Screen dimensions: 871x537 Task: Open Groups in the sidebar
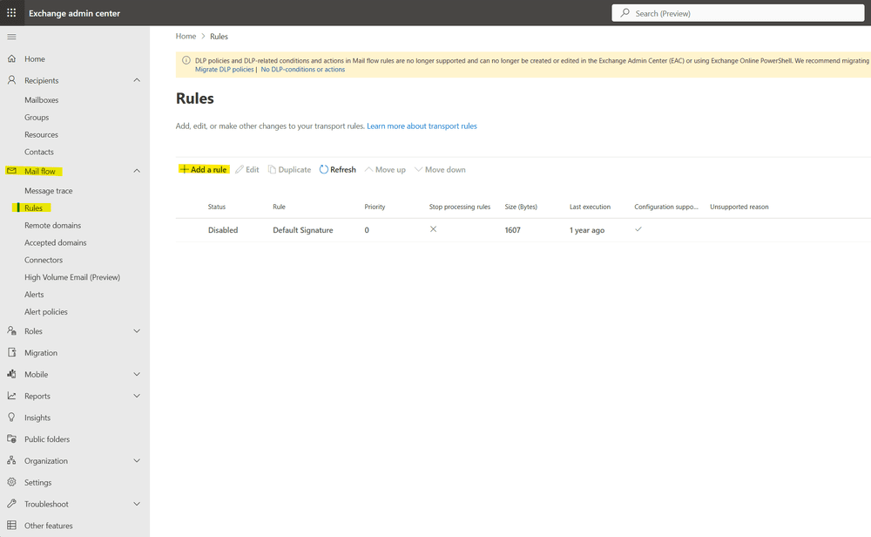[x=37, y=118]
